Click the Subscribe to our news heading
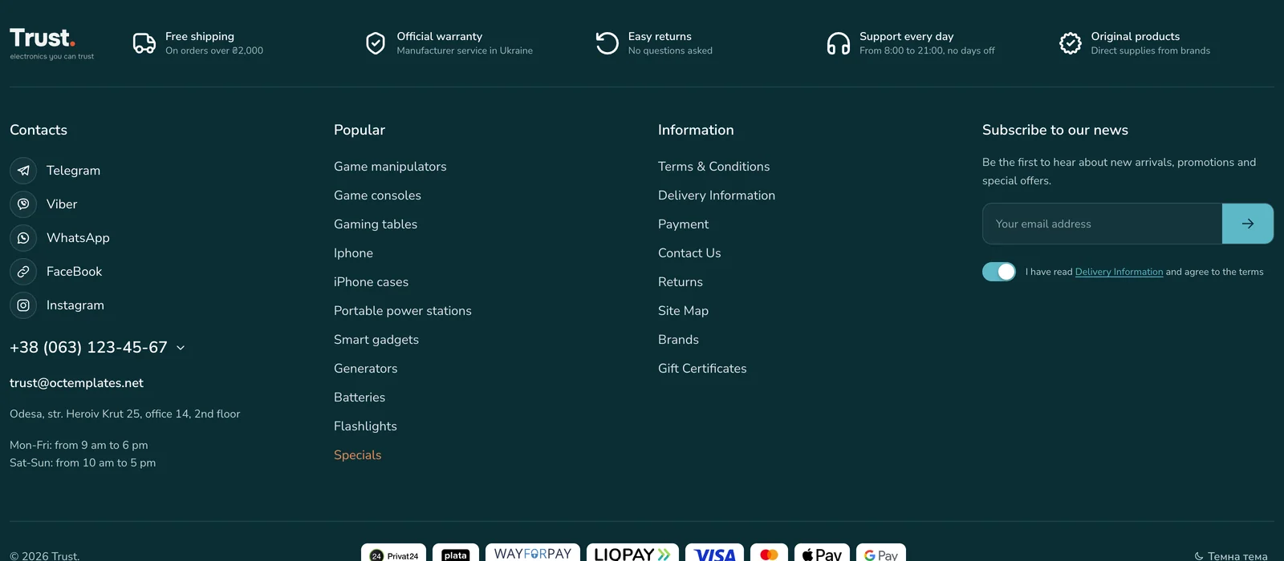Viewport: 1284px width, 561px height. (x=1055, y=130)
